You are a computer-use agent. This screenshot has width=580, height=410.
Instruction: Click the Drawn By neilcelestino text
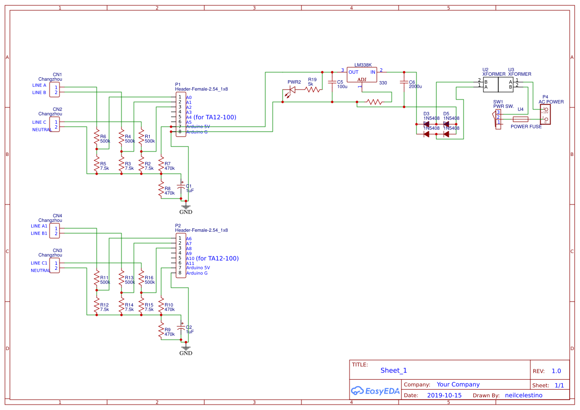pyautogui.click(x=524, y=395)
